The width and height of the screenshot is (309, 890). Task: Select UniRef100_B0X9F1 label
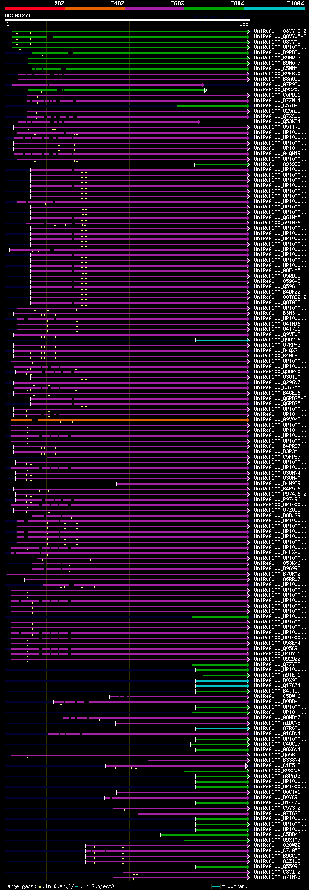click(277, 680)
